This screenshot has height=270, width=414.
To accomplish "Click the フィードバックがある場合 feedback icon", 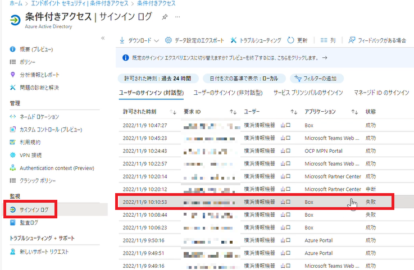I will [352, 40].
